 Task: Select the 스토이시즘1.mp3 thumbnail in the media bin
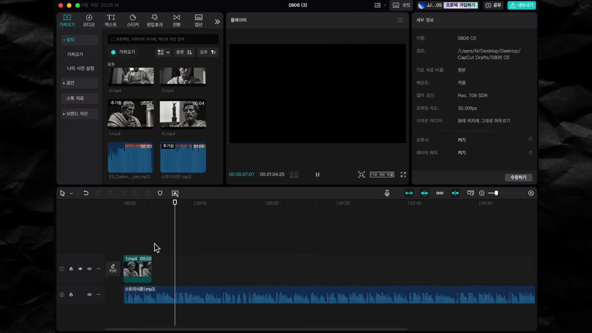point(183,157)
